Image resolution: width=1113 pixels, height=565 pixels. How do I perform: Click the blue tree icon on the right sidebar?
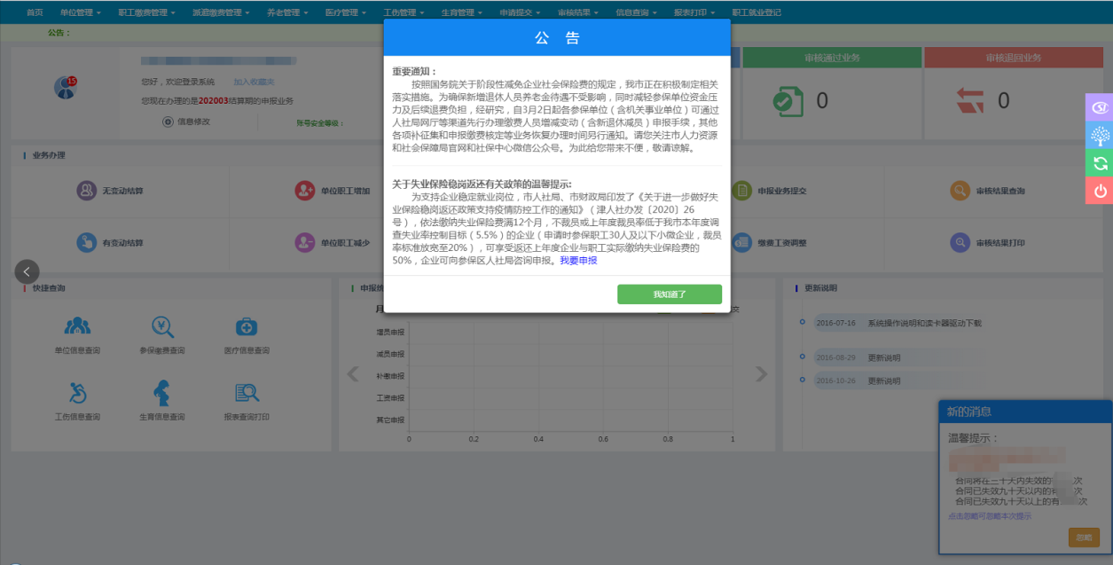pyautogui.click(x=1100, y=136)
